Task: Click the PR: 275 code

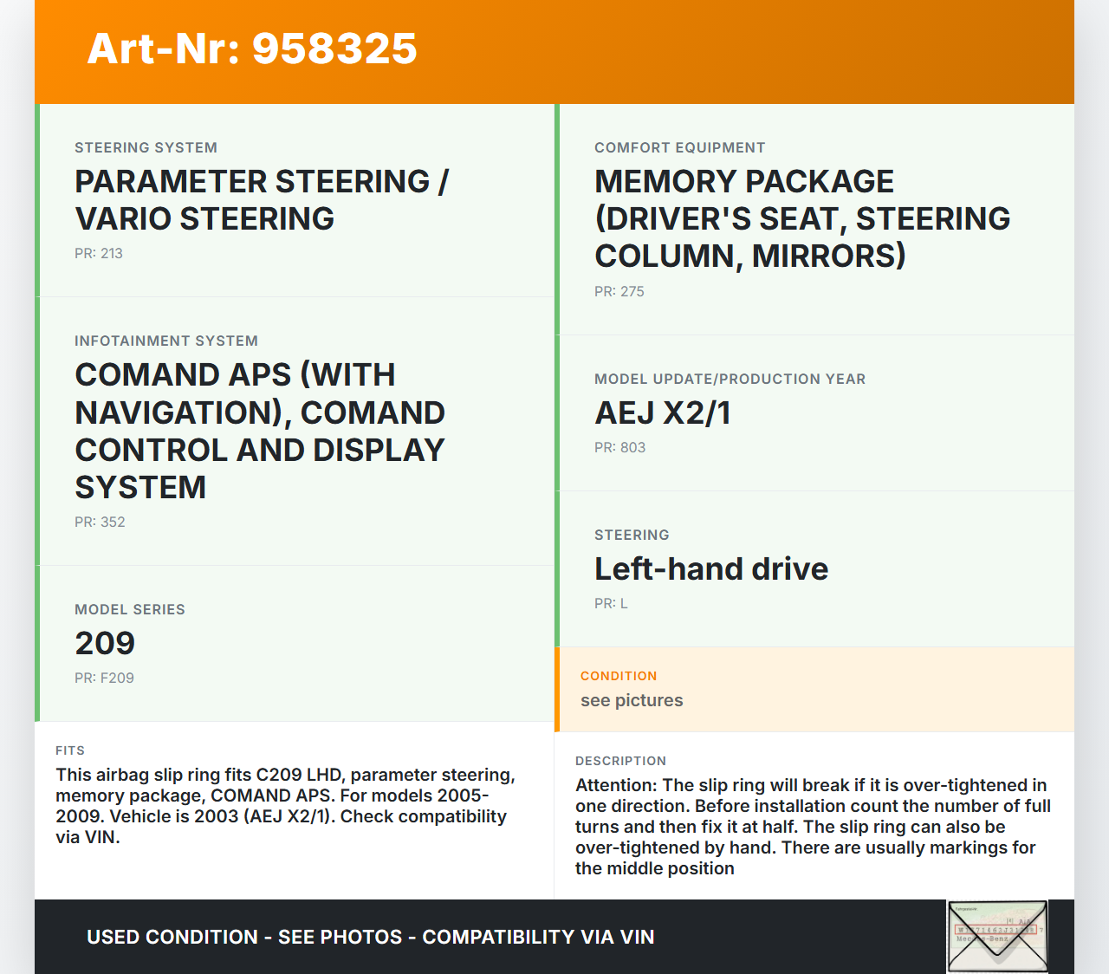Action: click(619, 292)
